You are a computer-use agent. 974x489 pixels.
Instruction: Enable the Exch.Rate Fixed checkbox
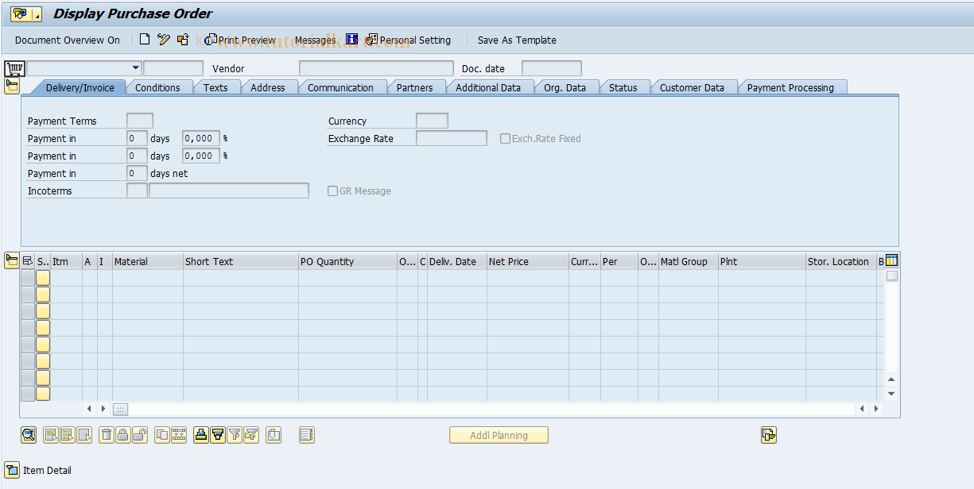(506, 138)
